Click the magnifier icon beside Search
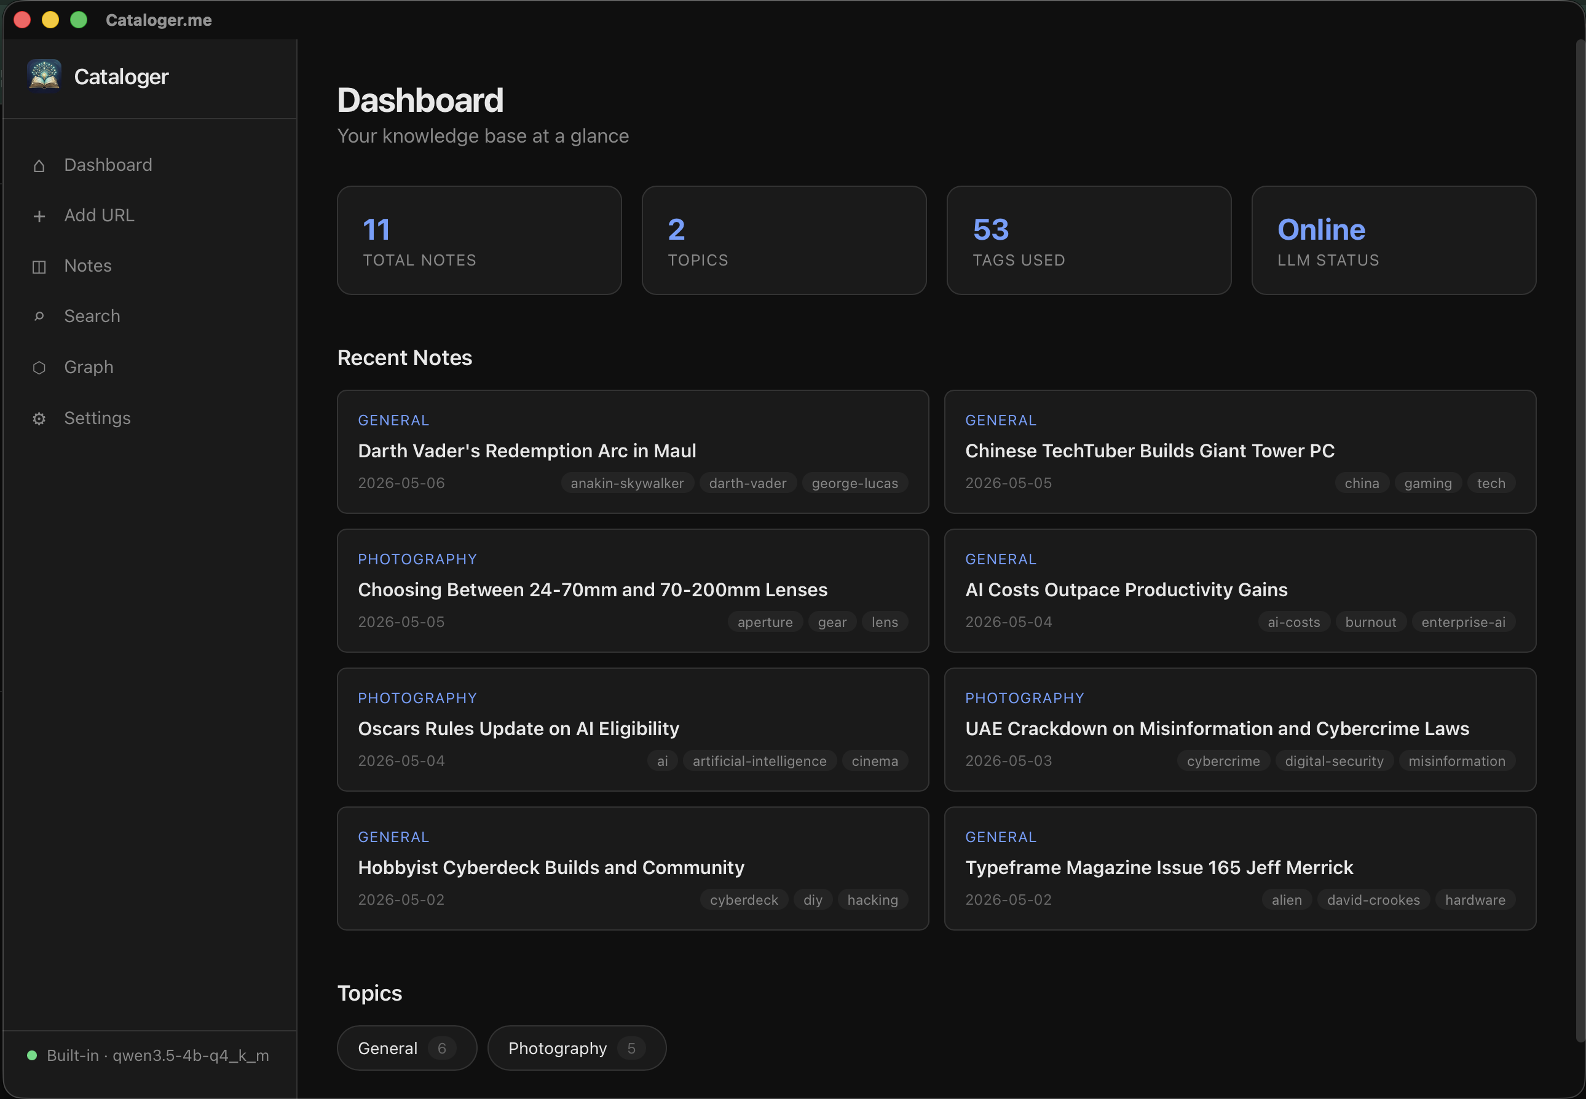This screenshot has width=1586, height=1099. [x=39, y=317]
